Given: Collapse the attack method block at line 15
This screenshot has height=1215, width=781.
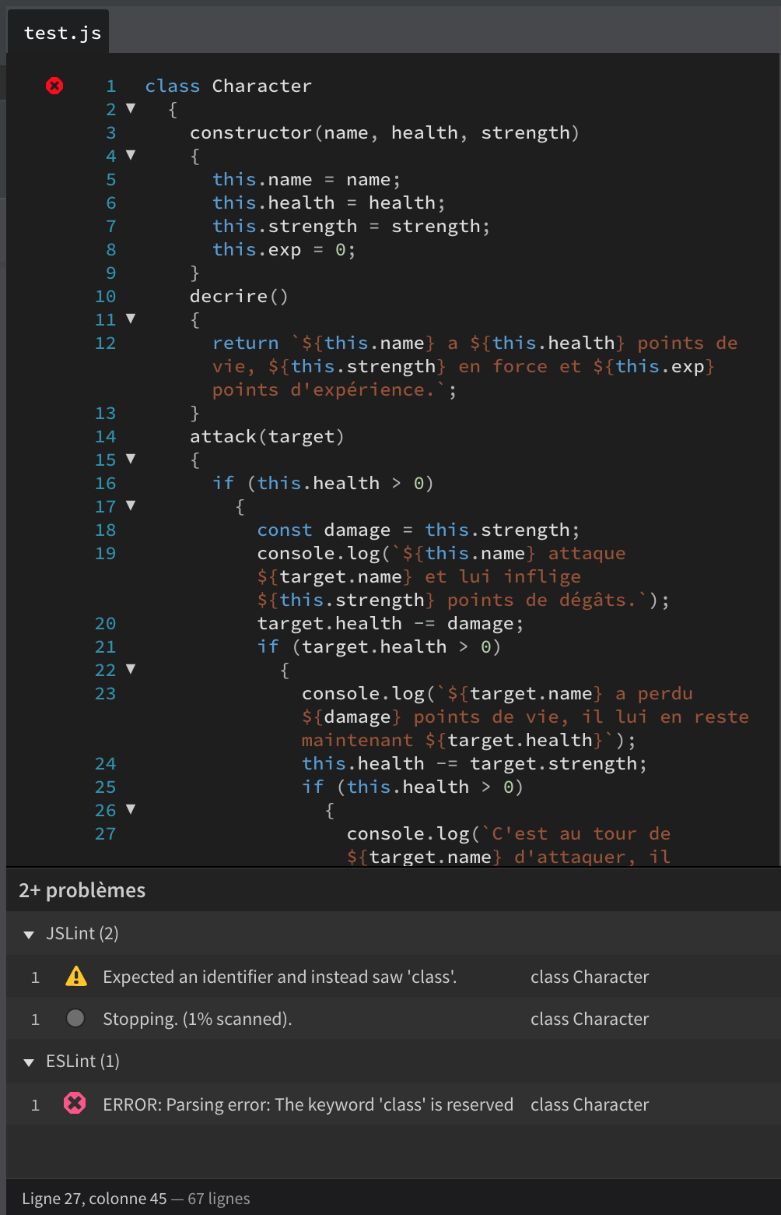Looking at the screenshot, I should (x=131, y=460).
